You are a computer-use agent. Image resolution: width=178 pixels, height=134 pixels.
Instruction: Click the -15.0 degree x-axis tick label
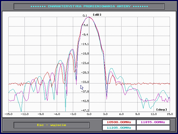(8, 114)
